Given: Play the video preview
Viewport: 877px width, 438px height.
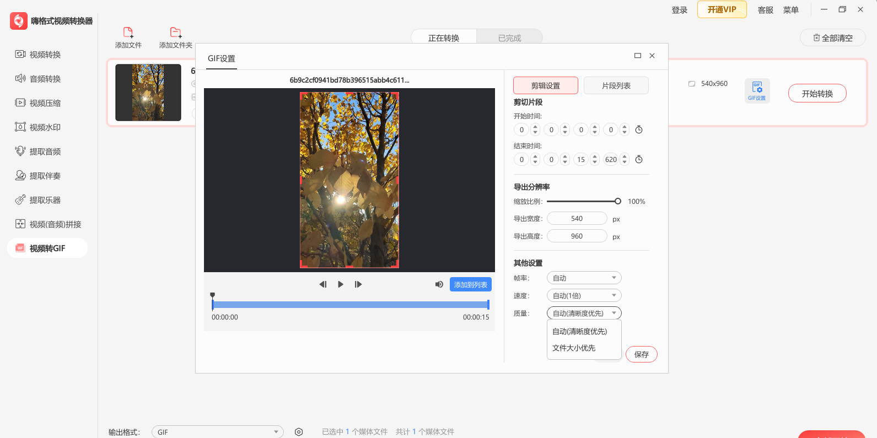Looking at the screenshot, I should (341, 284).
